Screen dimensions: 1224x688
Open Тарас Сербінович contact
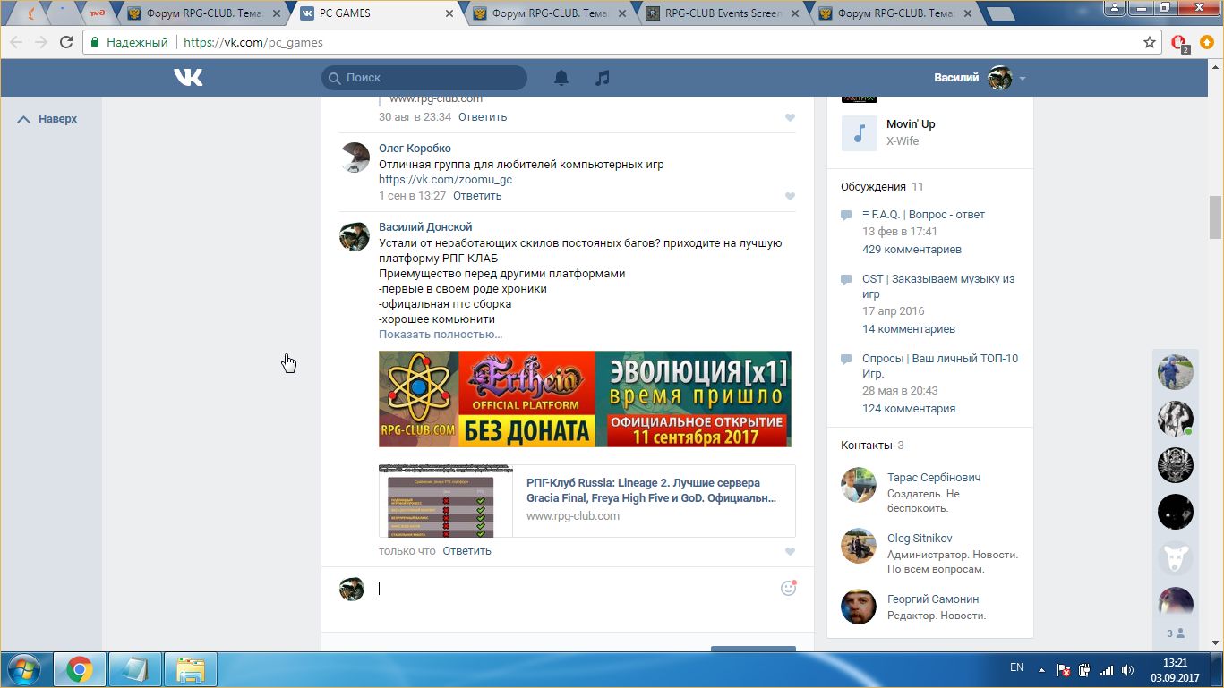pos(934,478)
